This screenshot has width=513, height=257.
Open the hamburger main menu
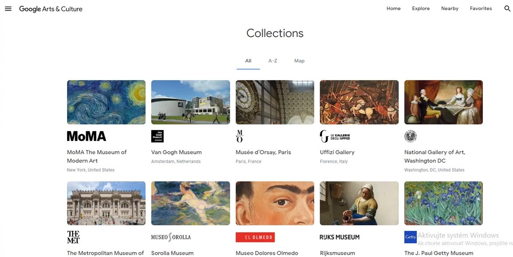[8, 9]
